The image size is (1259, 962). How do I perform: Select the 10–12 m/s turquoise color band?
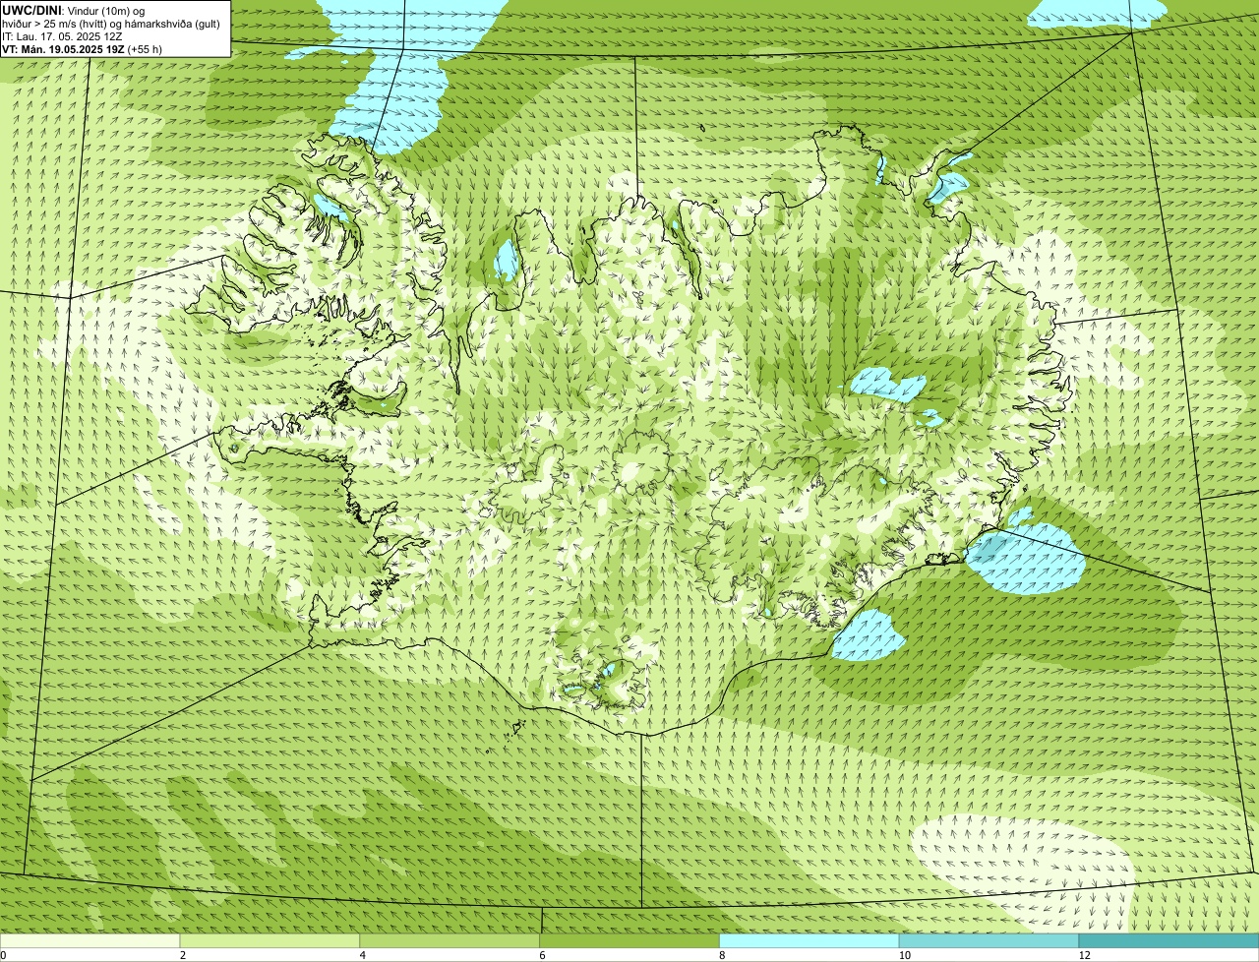(989, 941)
